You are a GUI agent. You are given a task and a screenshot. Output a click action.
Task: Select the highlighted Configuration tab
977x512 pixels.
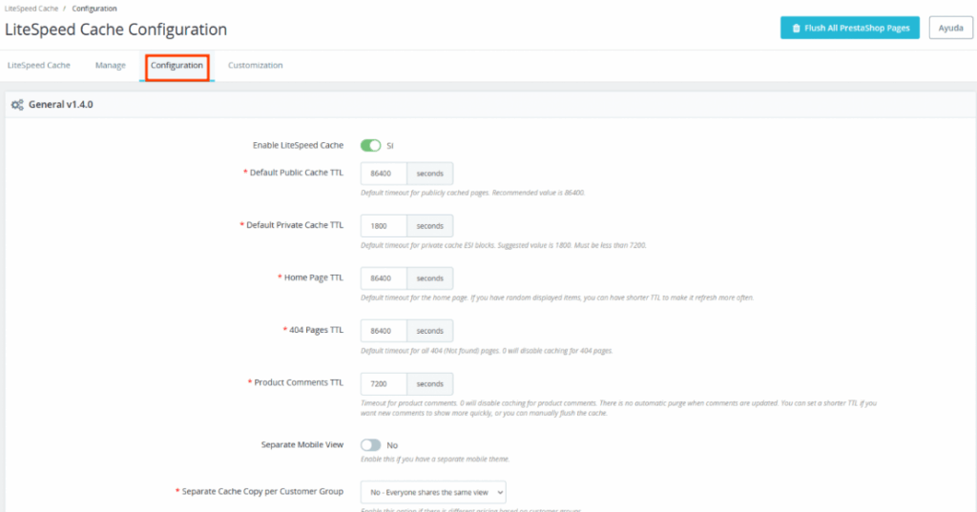click(177, 66)
